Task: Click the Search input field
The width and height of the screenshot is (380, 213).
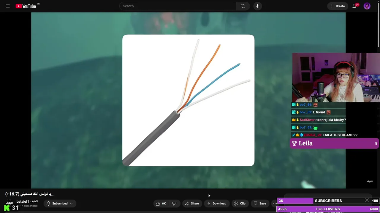Action: [x=178, y=6]
